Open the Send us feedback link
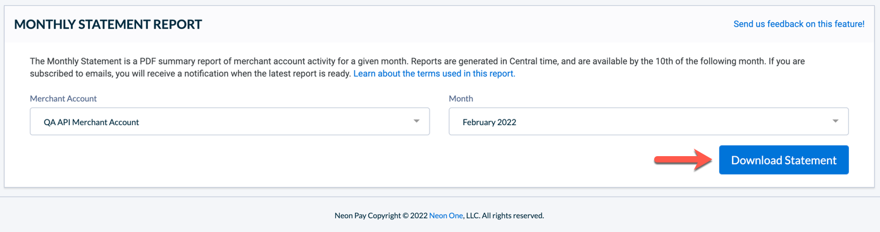 point(799,24)
